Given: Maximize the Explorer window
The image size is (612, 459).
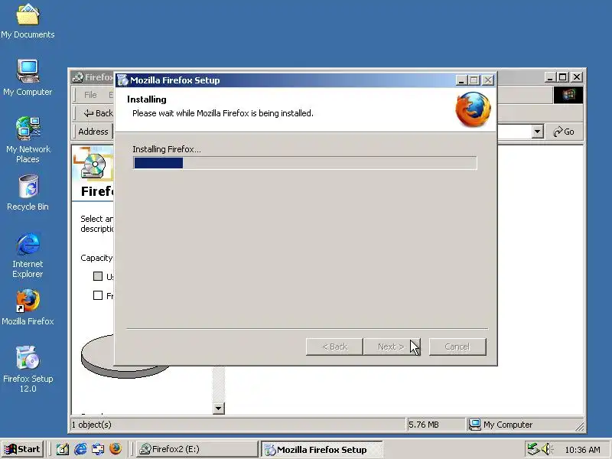Looking at the screenshot, I should [562, 77].
